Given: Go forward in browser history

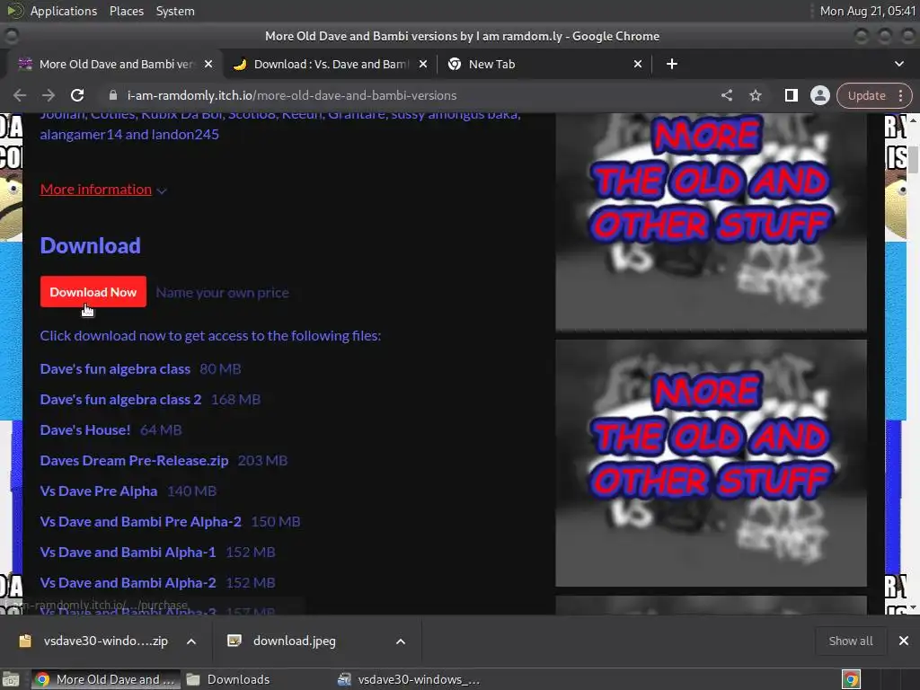Looking at the screenshot, I should 49,95.
